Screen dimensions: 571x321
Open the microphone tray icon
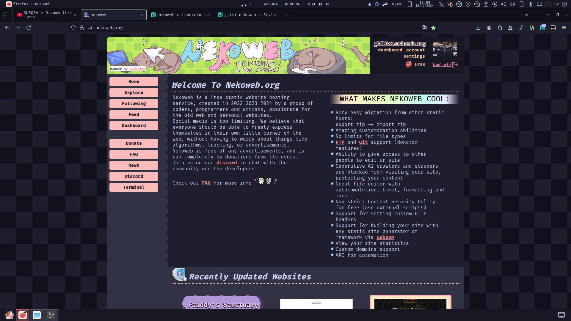coord(531,4)
